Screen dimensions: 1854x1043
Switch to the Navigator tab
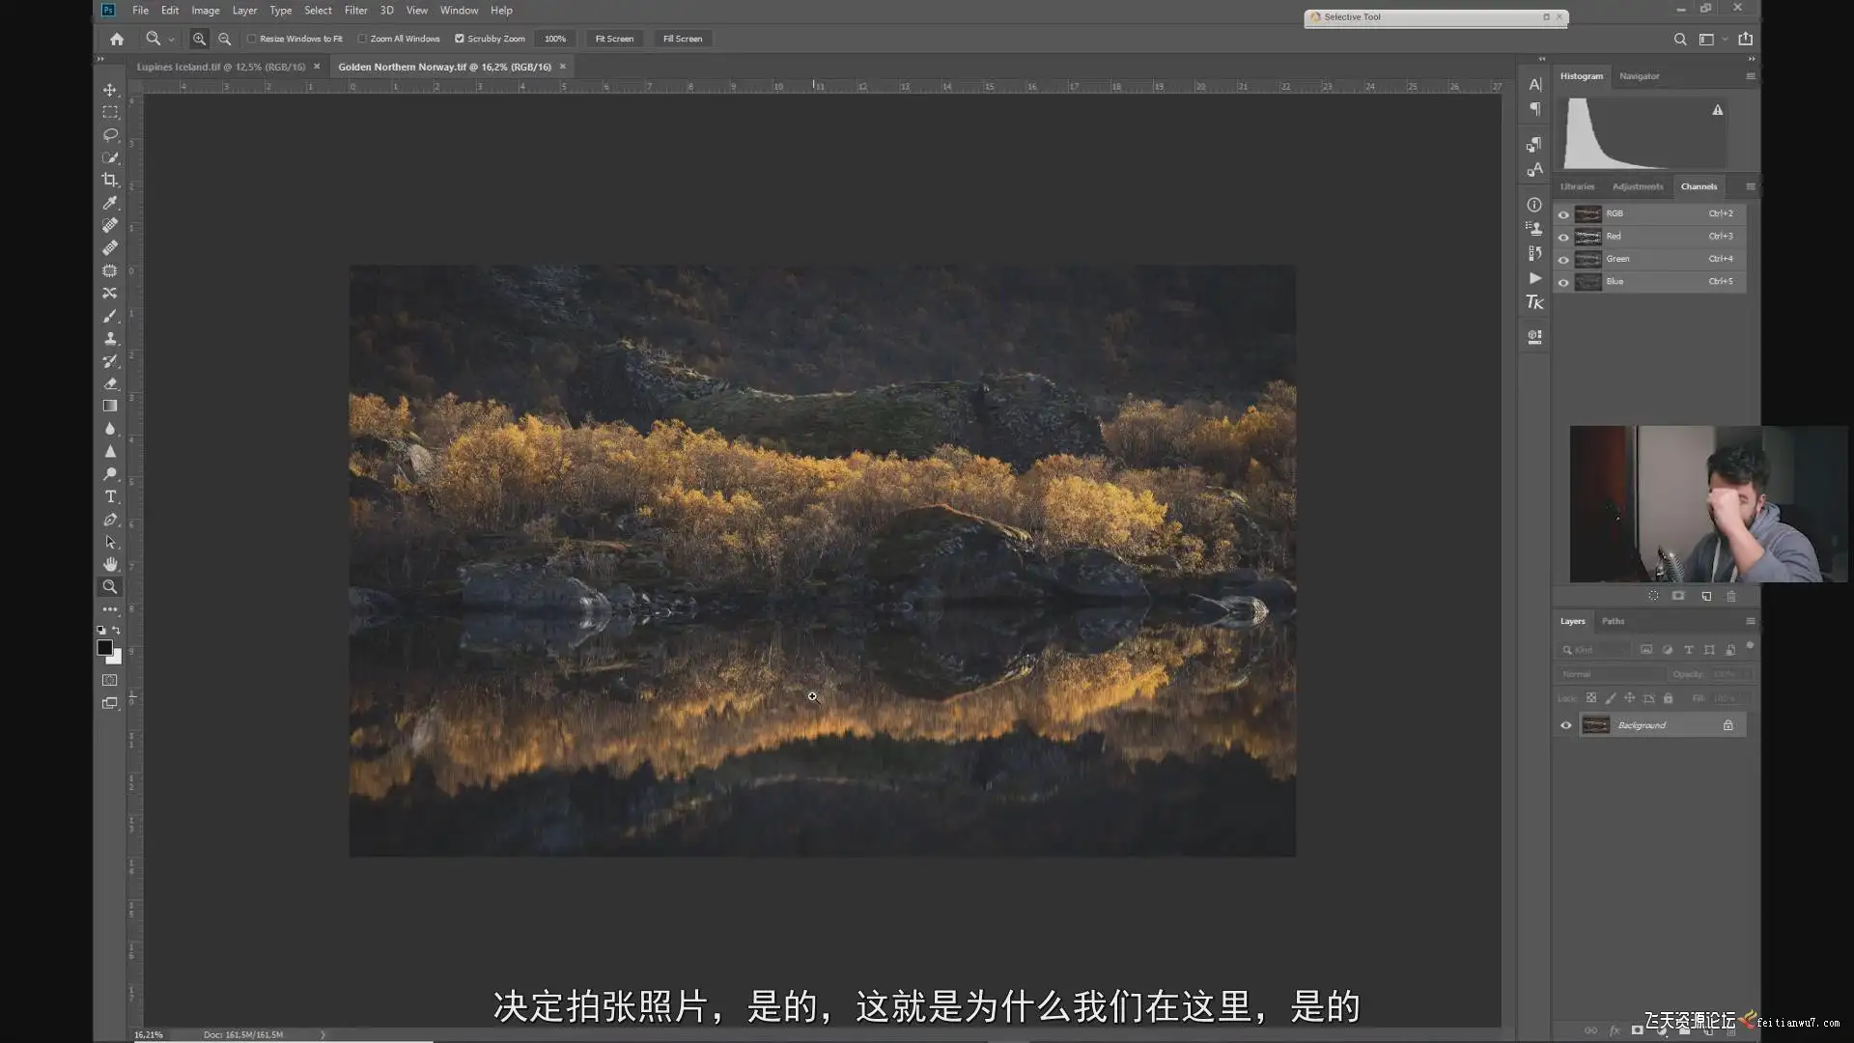1639,76
